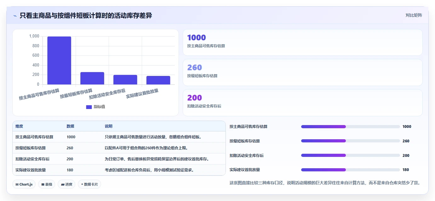435x201 pixels.
Task: Toggle the 指标值 legend color box
Action: click(89, 107)
